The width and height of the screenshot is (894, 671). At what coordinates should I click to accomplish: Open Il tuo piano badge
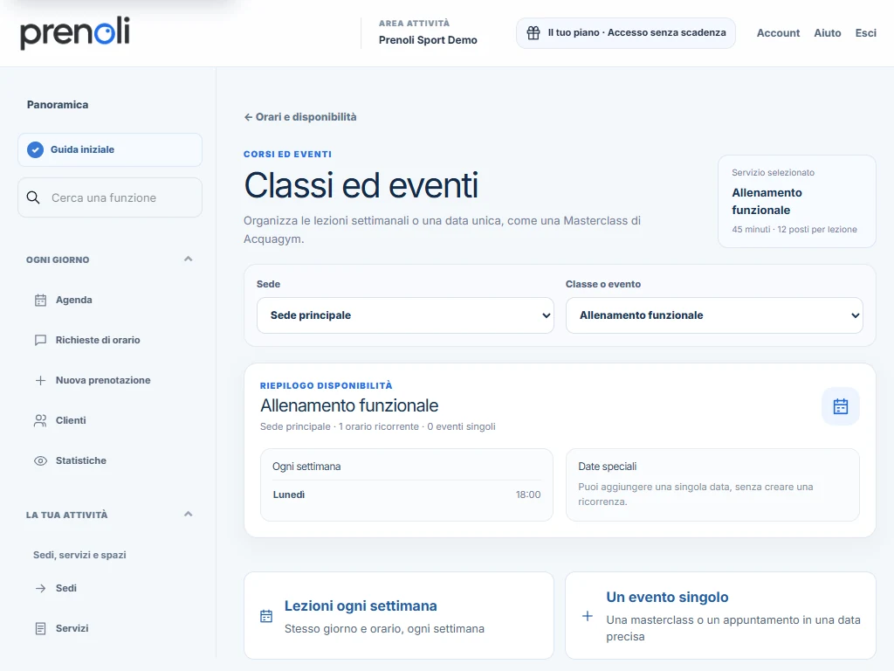coord(625,33)
